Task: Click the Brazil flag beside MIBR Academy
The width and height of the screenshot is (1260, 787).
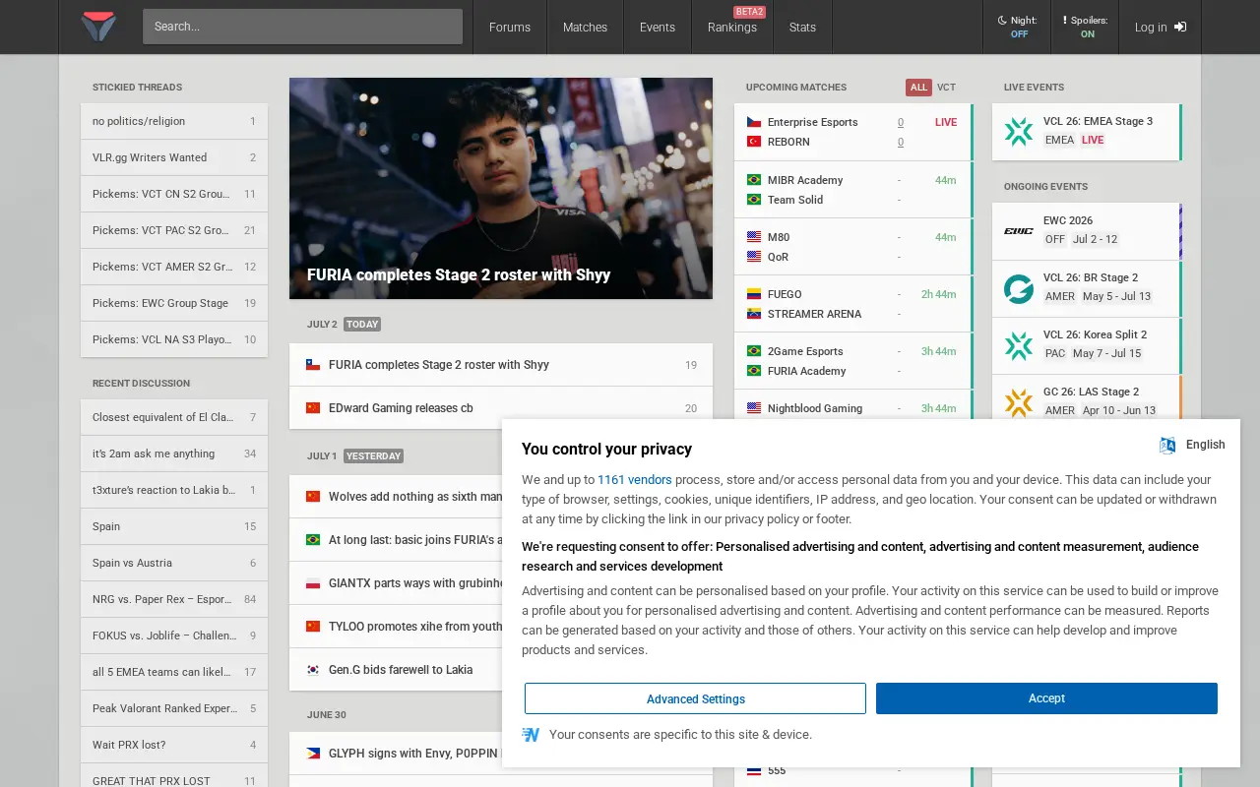Action: click(754, 180)
